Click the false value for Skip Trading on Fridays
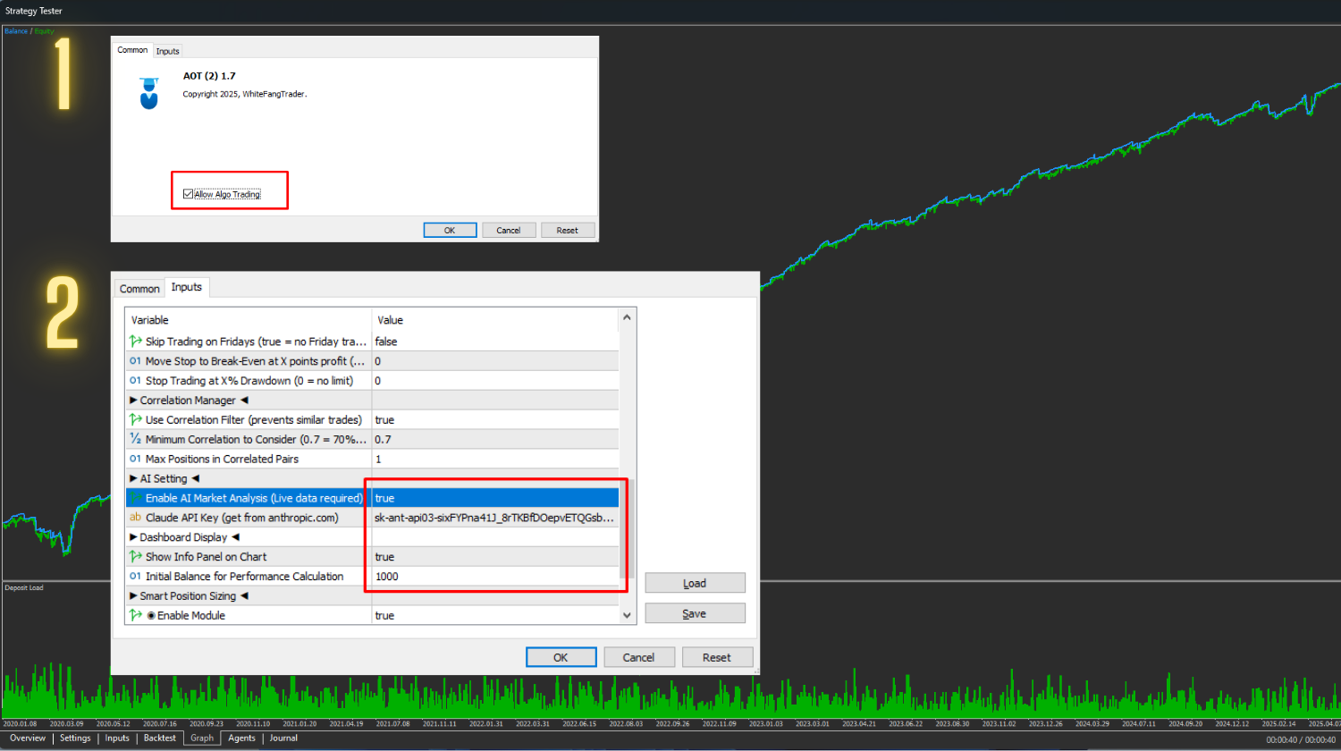1341x751 pixels. 495,342
